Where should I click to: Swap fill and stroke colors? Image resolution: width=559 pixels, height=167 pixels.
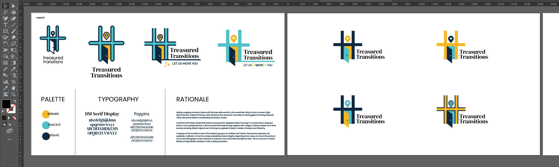tap(15, 101)
